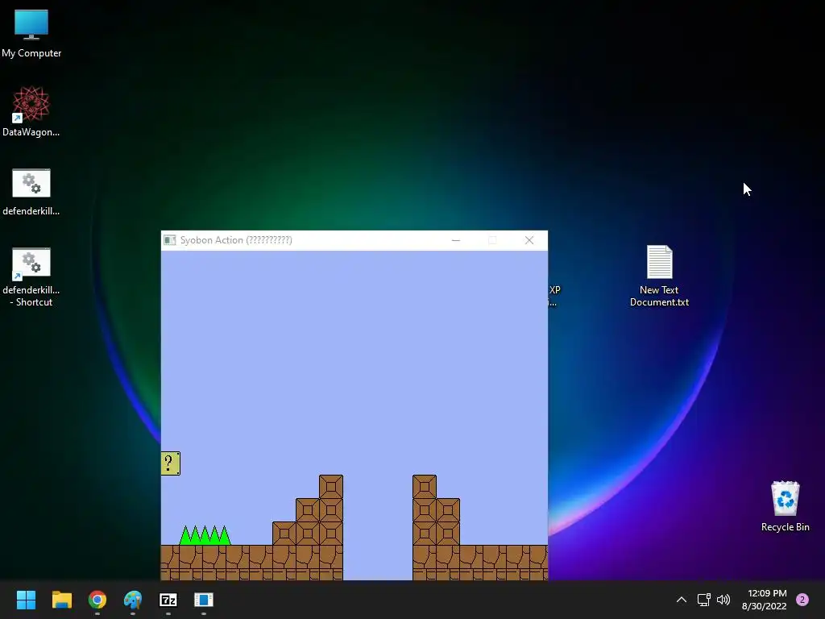Open the notification badge showing 2
Viewport: 825px width, 619px height.
click(802, 600)
